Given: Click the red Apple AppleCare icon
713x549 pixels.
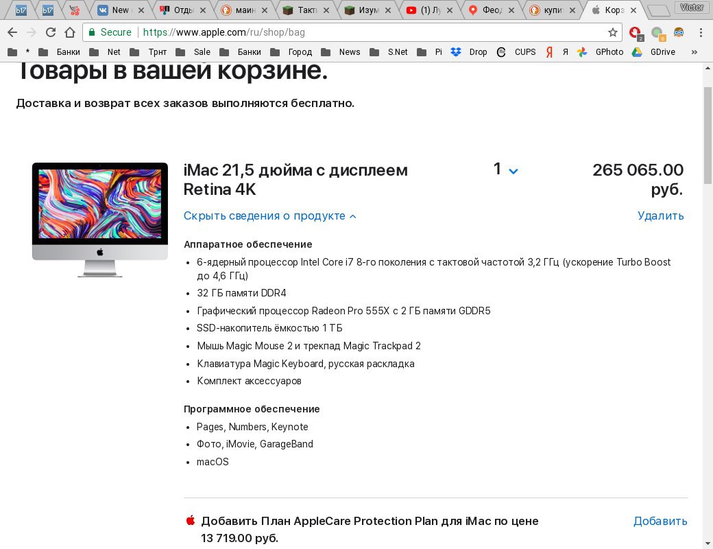Looking at the screenshot, I should (191, 520).
